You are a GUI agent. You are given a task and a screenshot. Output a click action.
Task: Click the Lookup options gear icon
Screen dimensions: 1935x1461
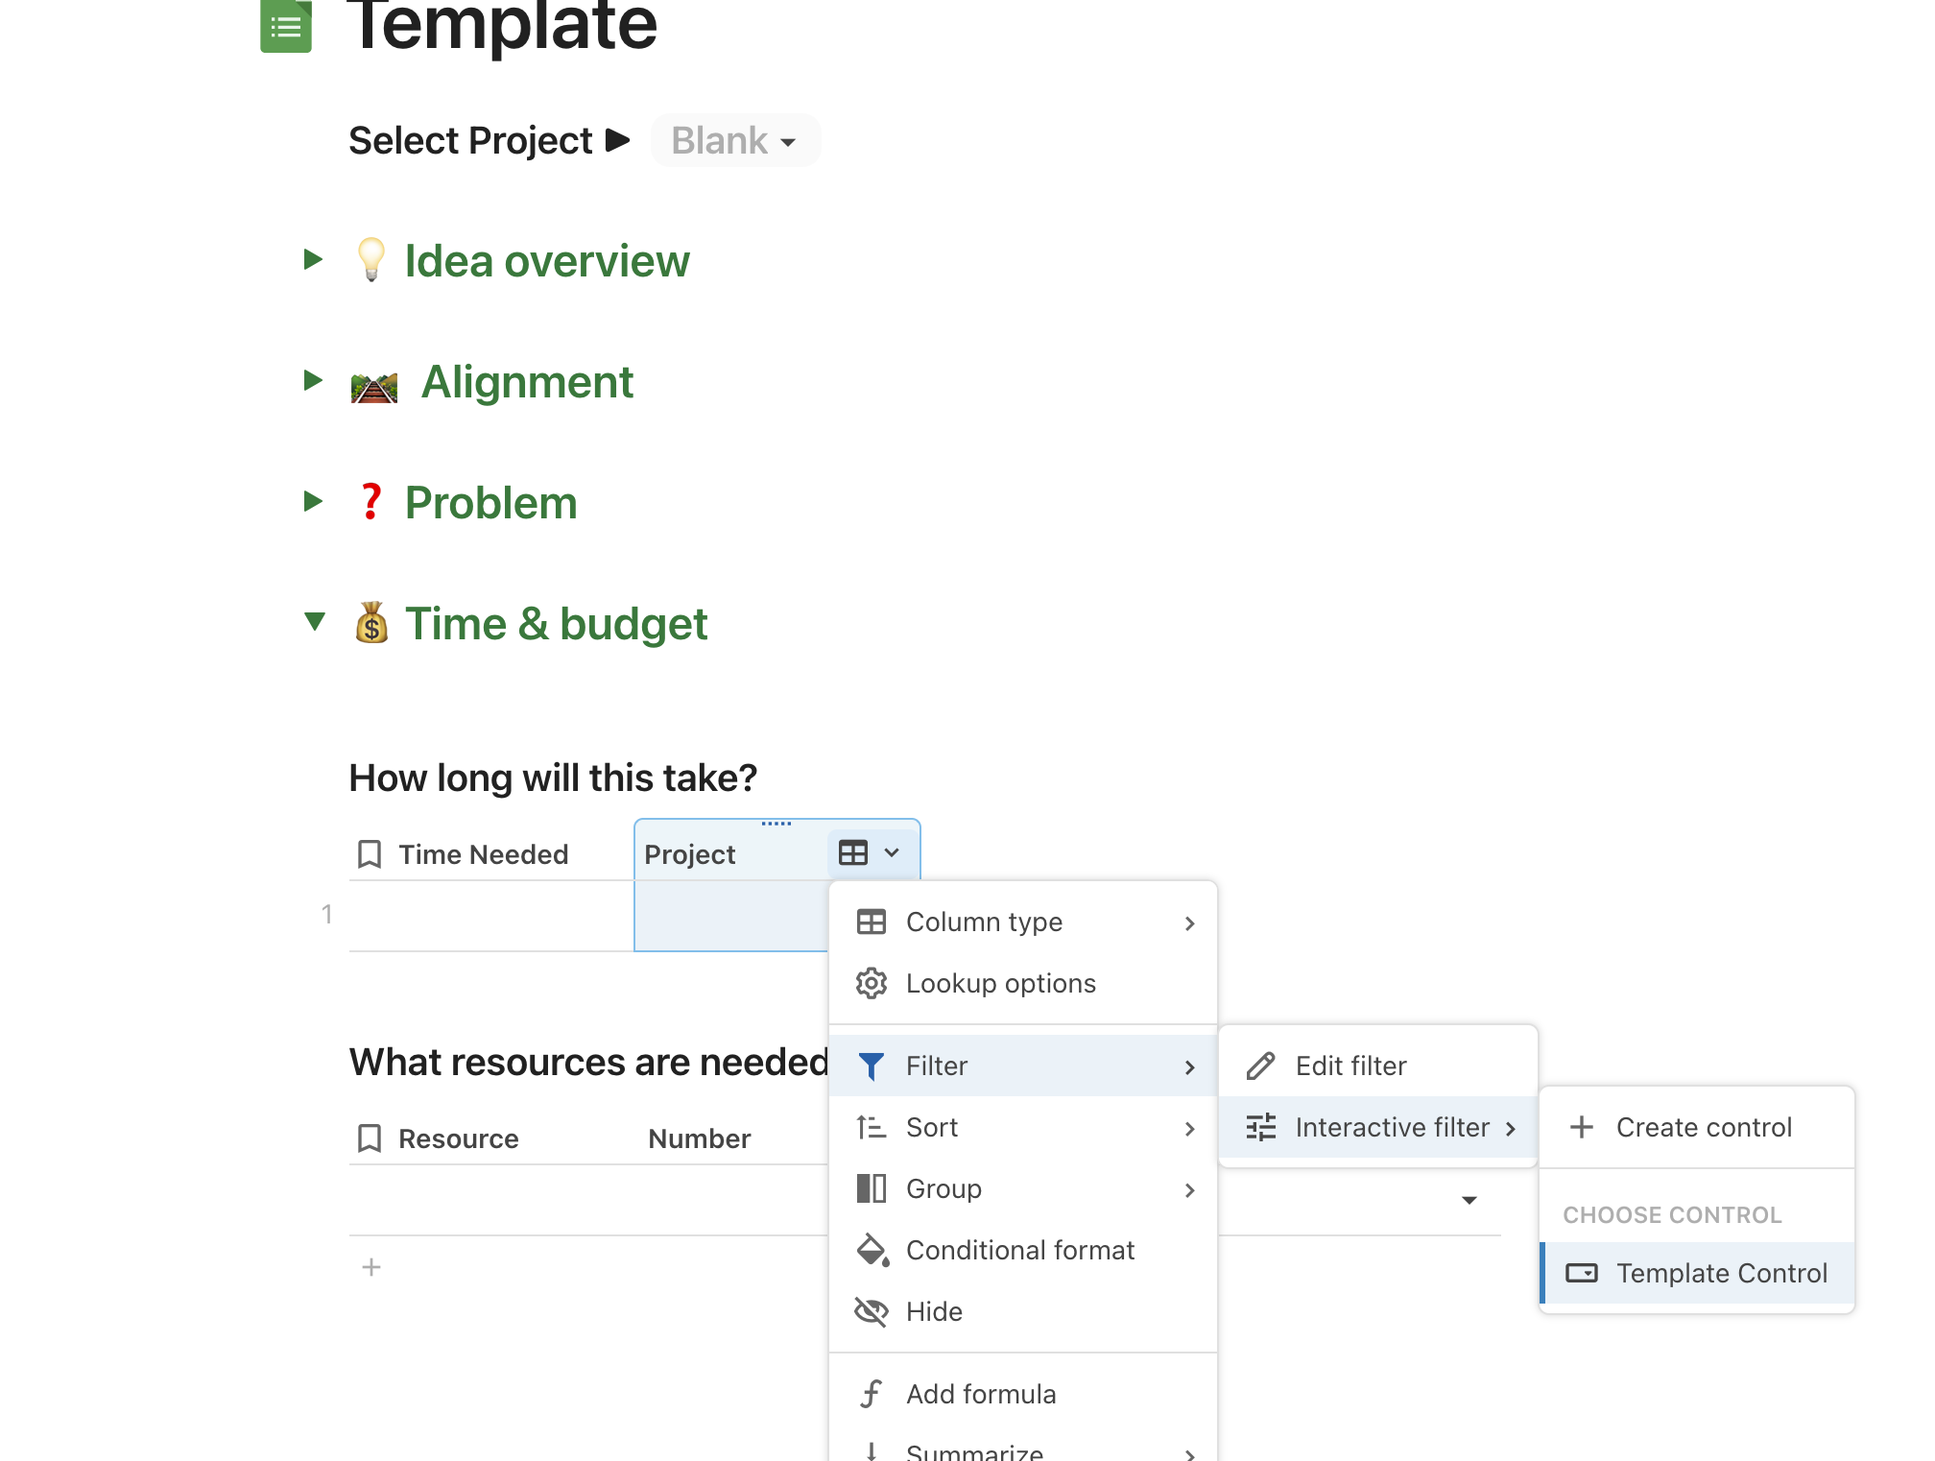[871, 983]
